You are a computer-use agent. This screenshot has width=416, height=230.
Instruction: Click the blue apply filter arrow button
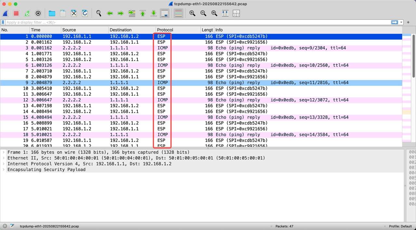click(x=395, y=22)
